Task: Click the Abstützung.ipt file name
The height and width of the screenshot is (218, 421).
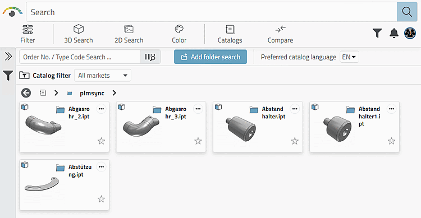Action: pos(80,170)
